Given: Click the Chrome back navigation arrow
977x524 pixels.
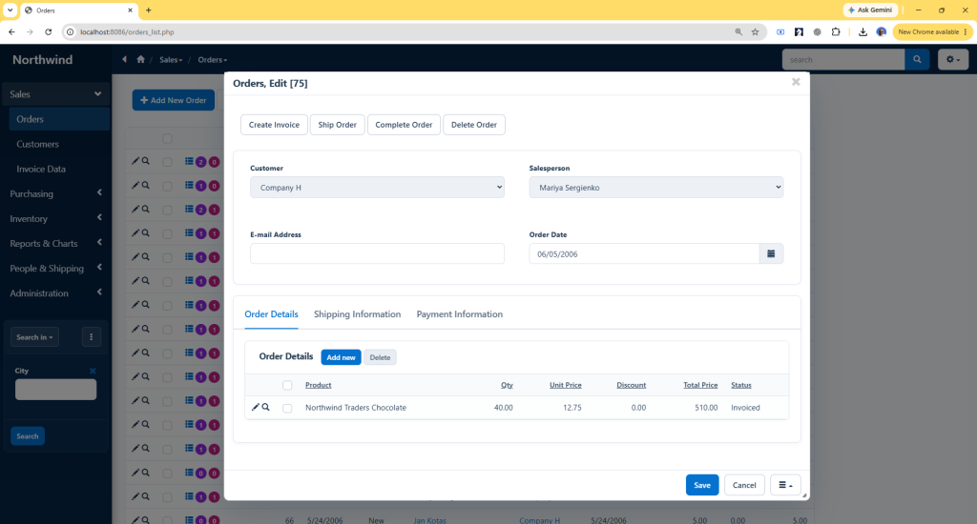Looking at the screenshot, I should click(x=11, y=31).
